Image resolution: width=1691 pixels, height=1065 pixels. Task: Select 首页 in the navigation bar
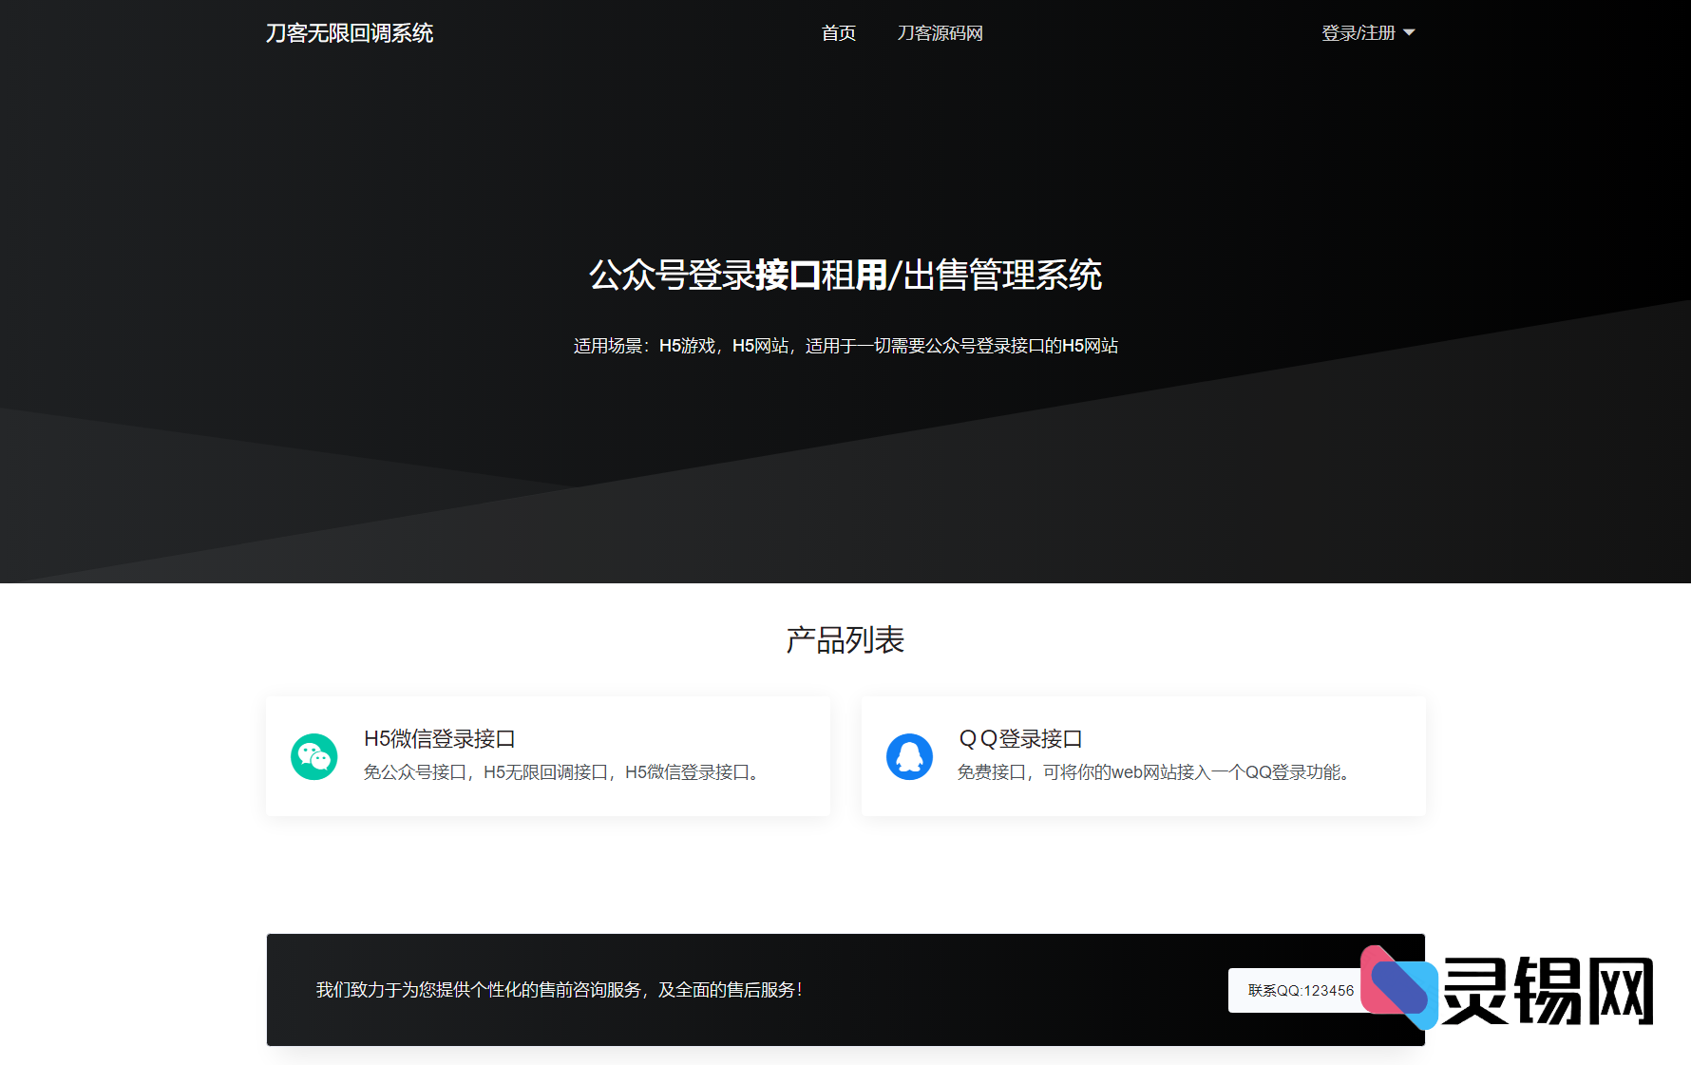pos(838,33)
